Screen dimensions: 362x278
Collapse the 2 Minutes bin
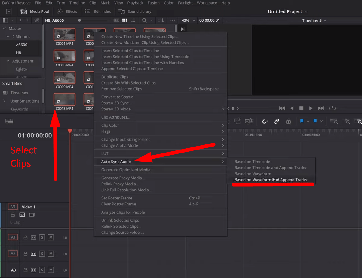8,37
